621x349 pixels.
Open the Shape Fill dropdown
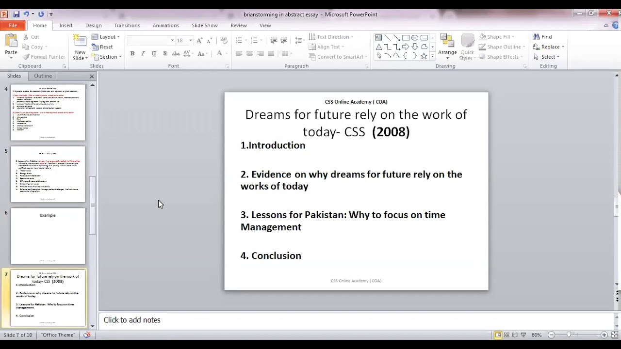(497, 37)
